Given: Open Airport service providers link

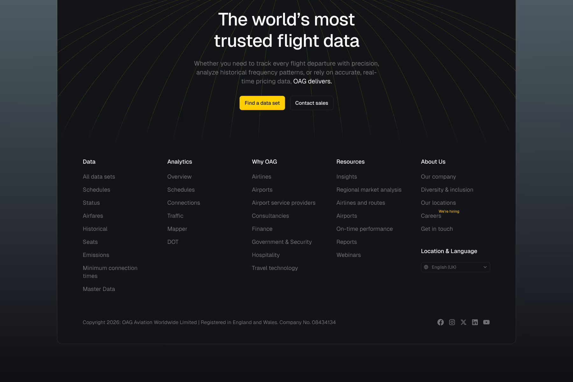Looking at the screenshot, I should [x=284, y=203].
